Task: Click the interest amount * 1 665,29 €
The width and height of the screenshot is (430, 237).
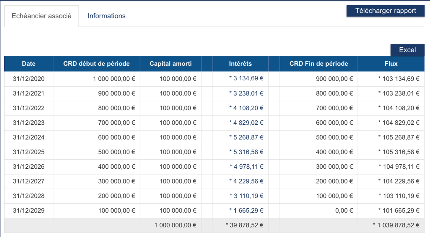Action: click(x=246, y=210)
